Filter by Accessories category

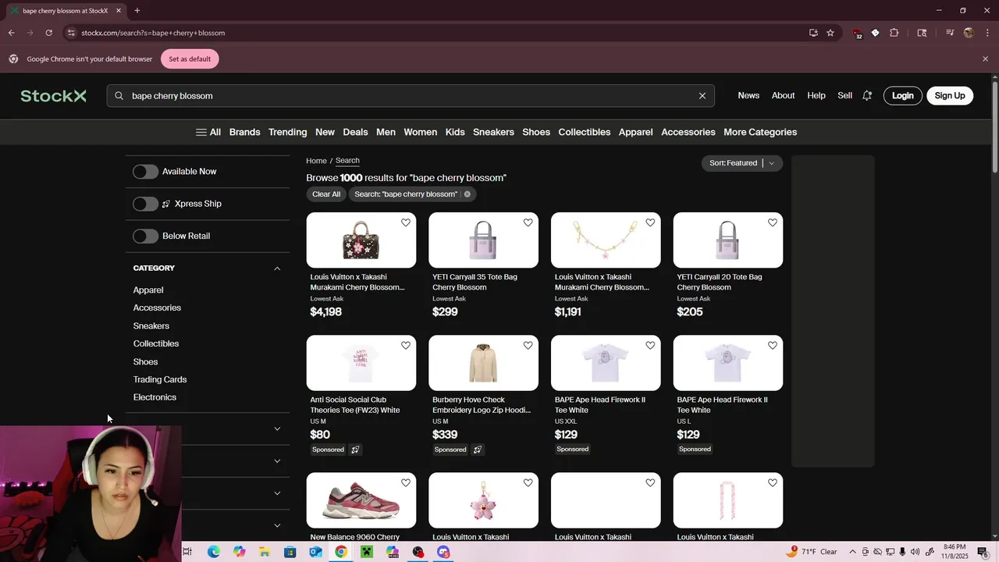(x=157, y=308)
